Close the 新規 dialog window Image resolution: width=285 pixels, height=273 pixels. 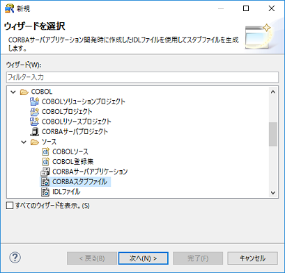(272, 8)
